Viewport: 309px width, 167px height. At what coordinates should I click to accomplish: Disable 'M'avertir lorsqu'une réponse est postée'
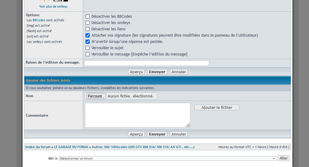pyautogui.click(x=88, y=42)
